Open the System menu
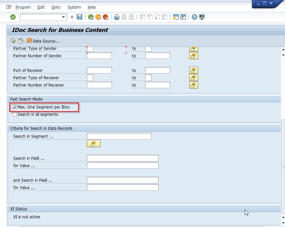 (x=74, y=7)
